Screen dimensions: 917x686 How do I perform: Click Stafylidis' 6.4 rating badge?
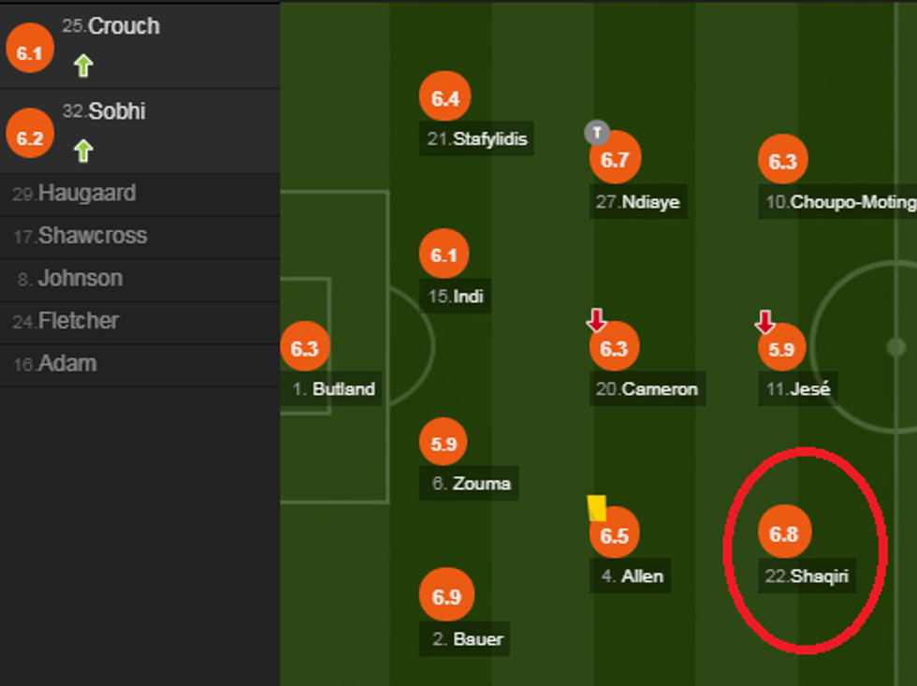[x=444, y=96]
